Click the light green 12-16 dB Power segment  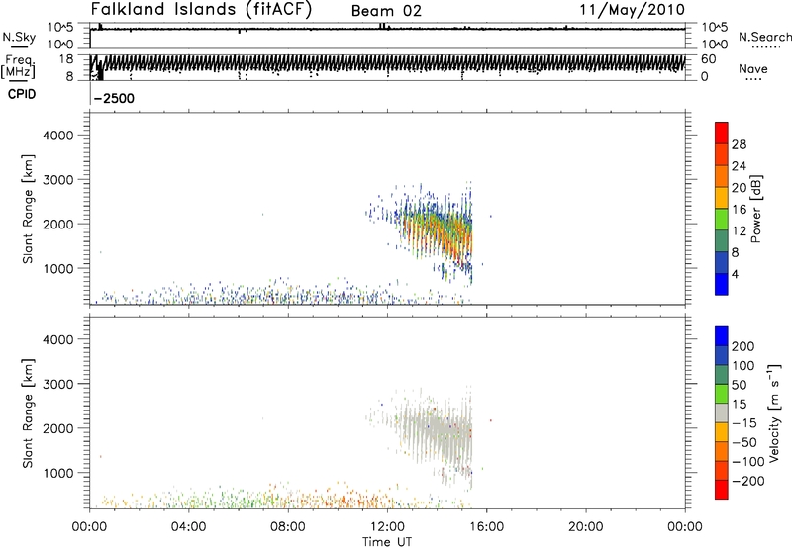tap(722, 220)
